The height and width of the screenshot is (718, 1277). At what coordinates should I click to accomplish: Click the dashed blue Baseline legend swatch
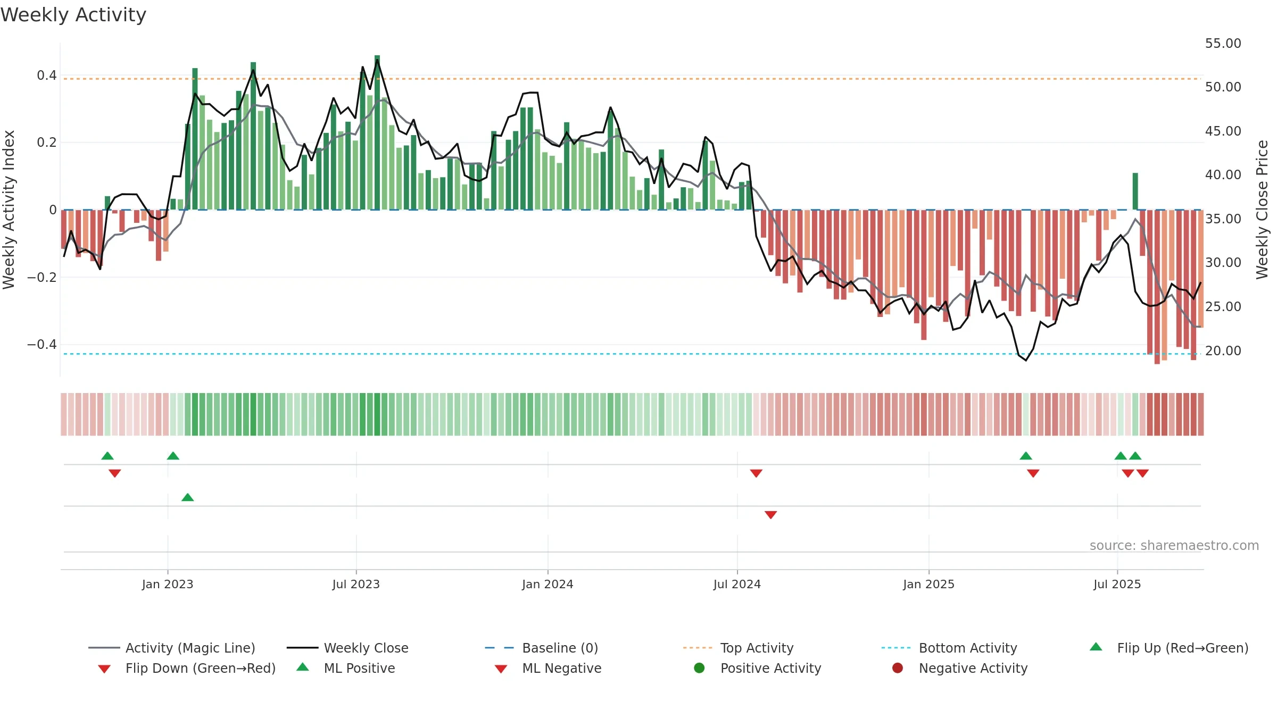point(500,648)
